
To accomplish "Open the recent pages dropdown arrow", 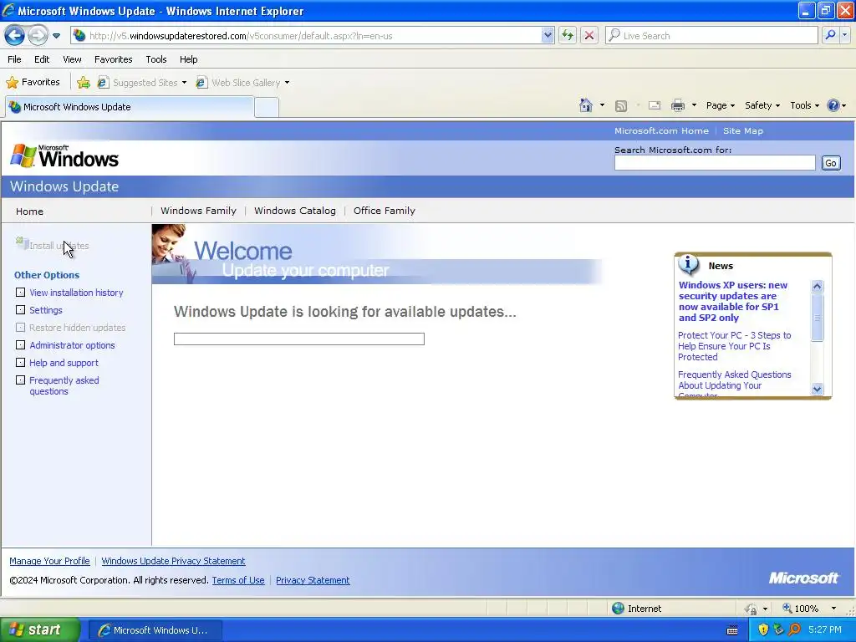I will point(56,36).
